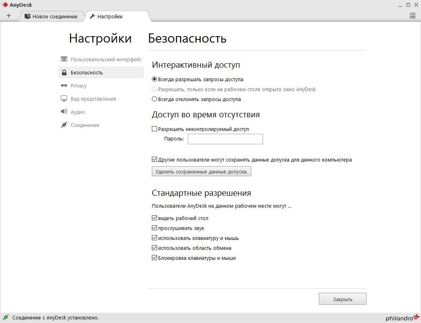The image size is (421, 323).
Task: Click the speaker icon for Аудио
Action: click(64, 111)
